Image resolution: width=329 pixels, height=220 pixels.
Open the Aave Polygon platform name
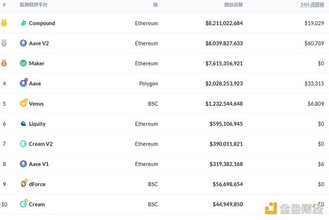pyautogui.click(x=35, y=84)
